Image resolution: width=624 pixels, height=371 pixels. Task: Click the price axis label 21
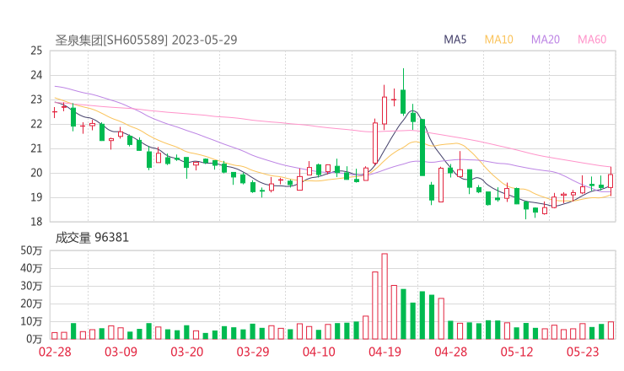36,148
